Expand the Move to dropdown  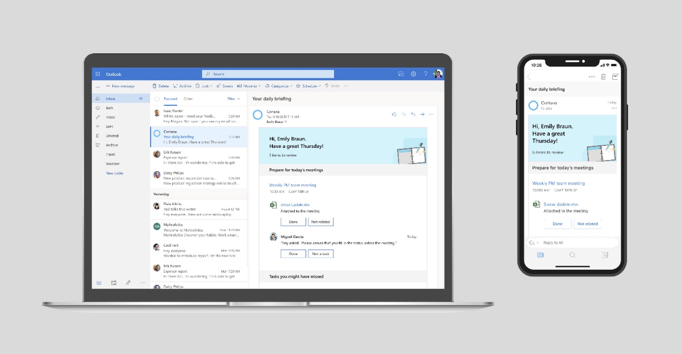[259, 86]
